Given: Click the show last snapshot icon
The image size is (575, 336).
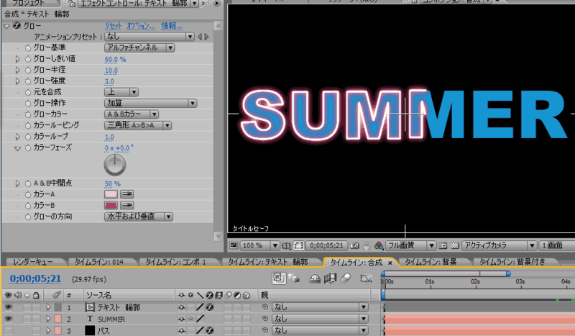Looking at the screenshot, I should tap(367, 245).
